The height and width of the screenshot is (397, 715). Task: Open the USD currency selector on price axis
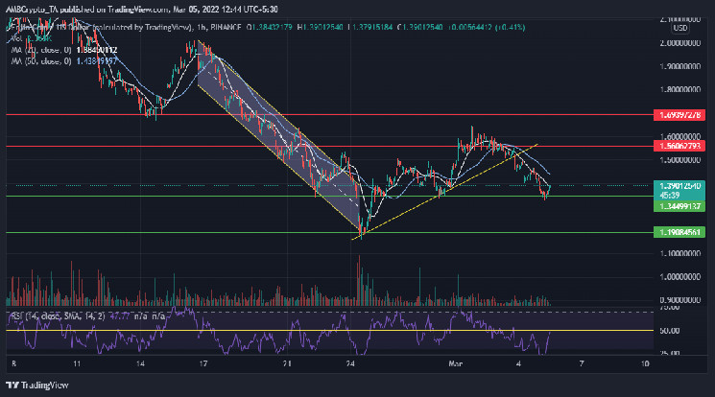point(679,28)
